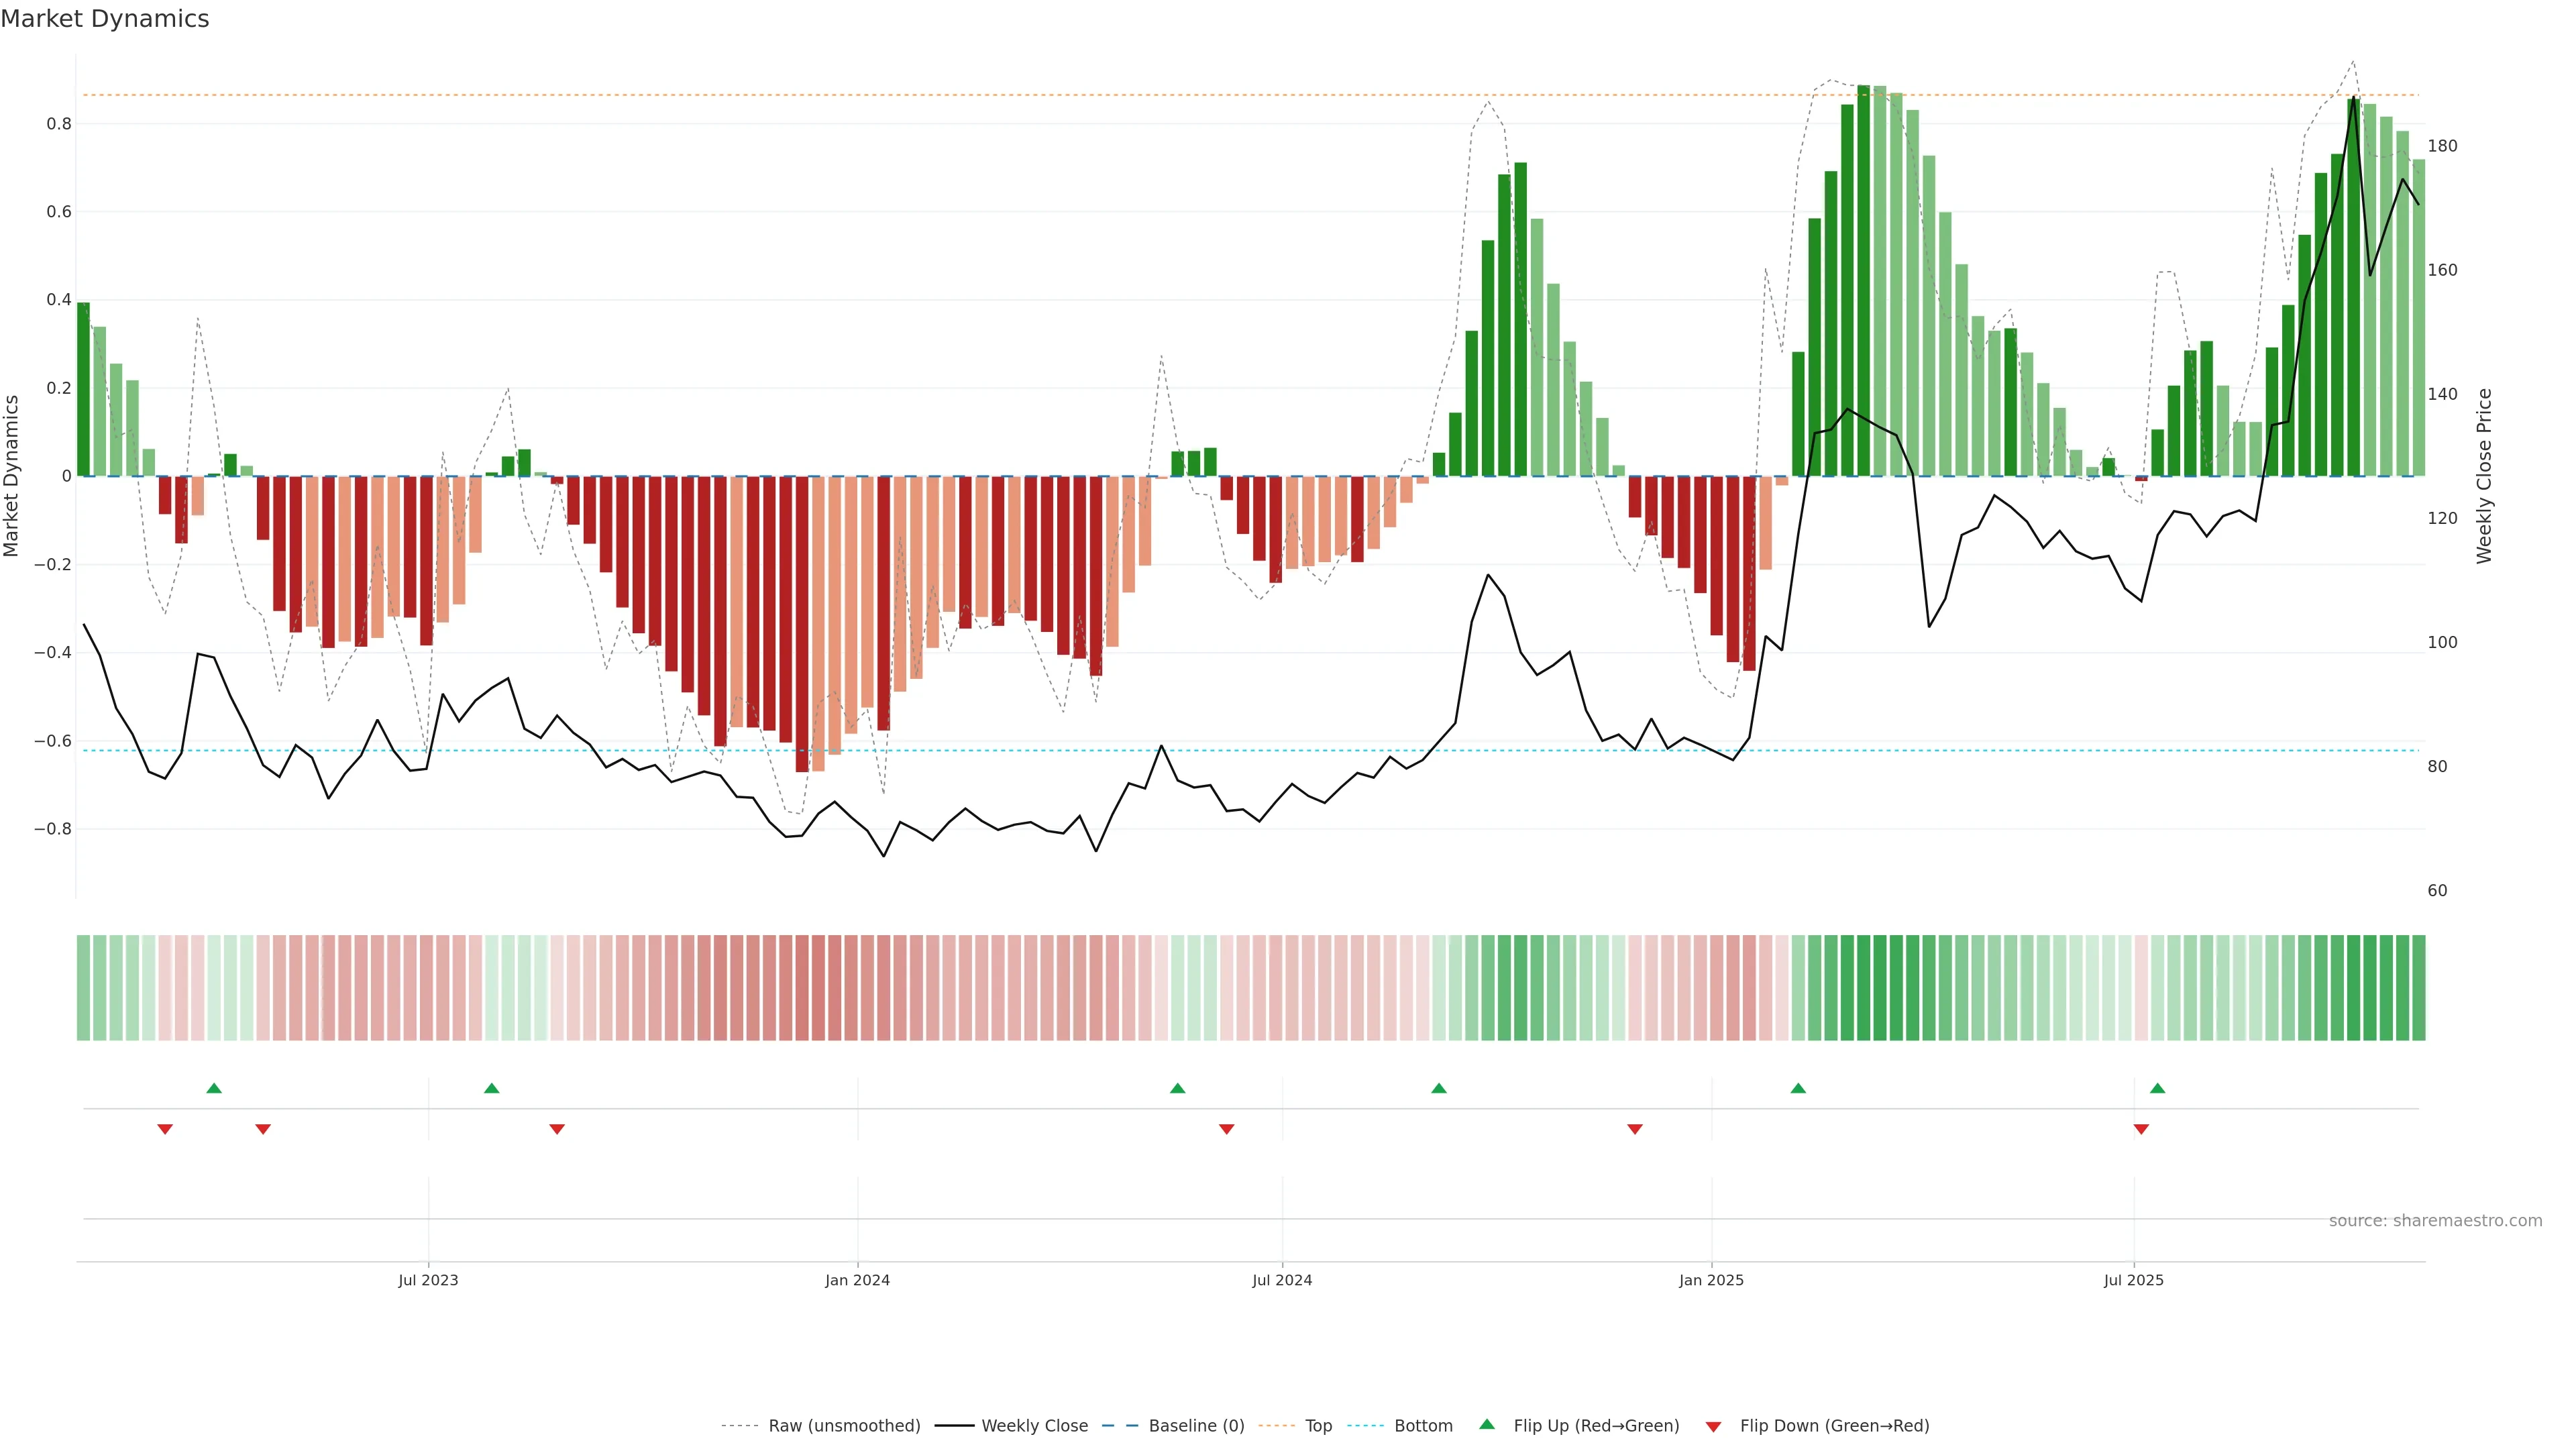Click the Market Dynamics chart title
This screenshot has height=1449, width=2576.
tap(105, 19)
